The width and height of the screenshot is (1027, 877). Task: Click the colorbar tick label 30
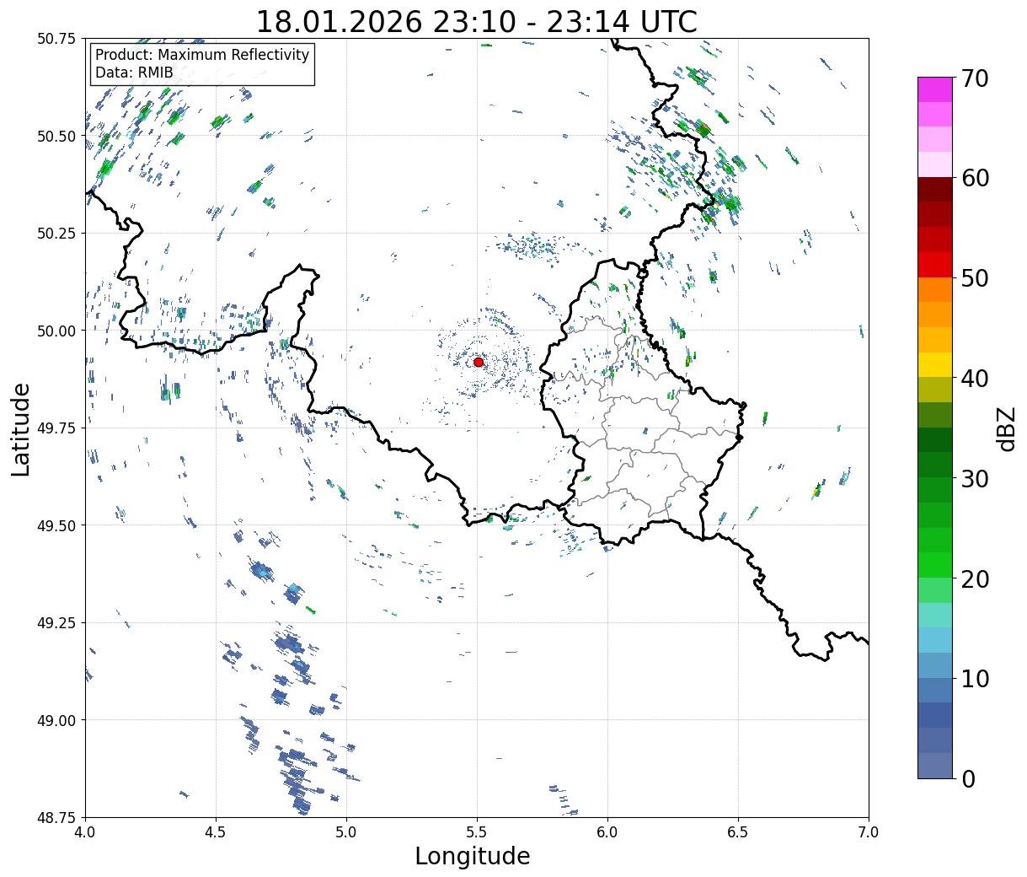(x=975, y=479)
